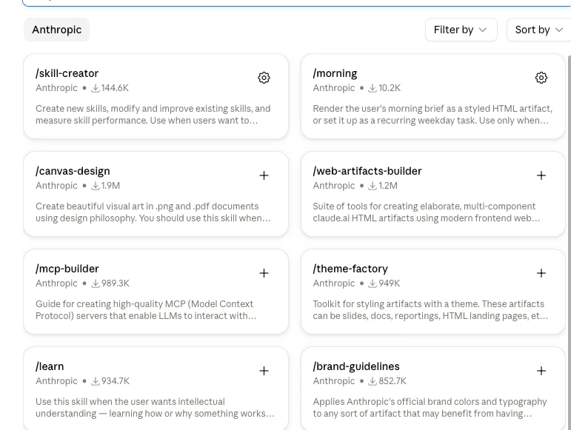
Task: Click Anthropic author label under /brand-guidelines
Action: click(333, 381)
